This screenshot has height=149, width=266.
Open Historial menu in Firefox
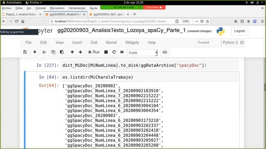tap(40, 8)
